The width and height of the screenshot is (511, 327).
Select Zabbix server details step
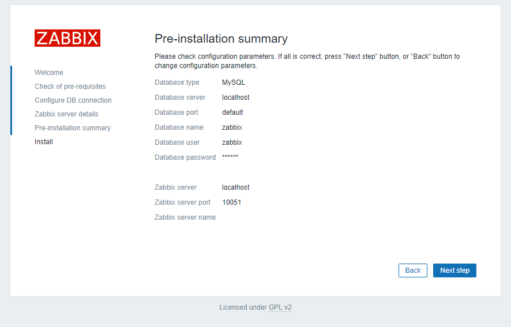66,114
